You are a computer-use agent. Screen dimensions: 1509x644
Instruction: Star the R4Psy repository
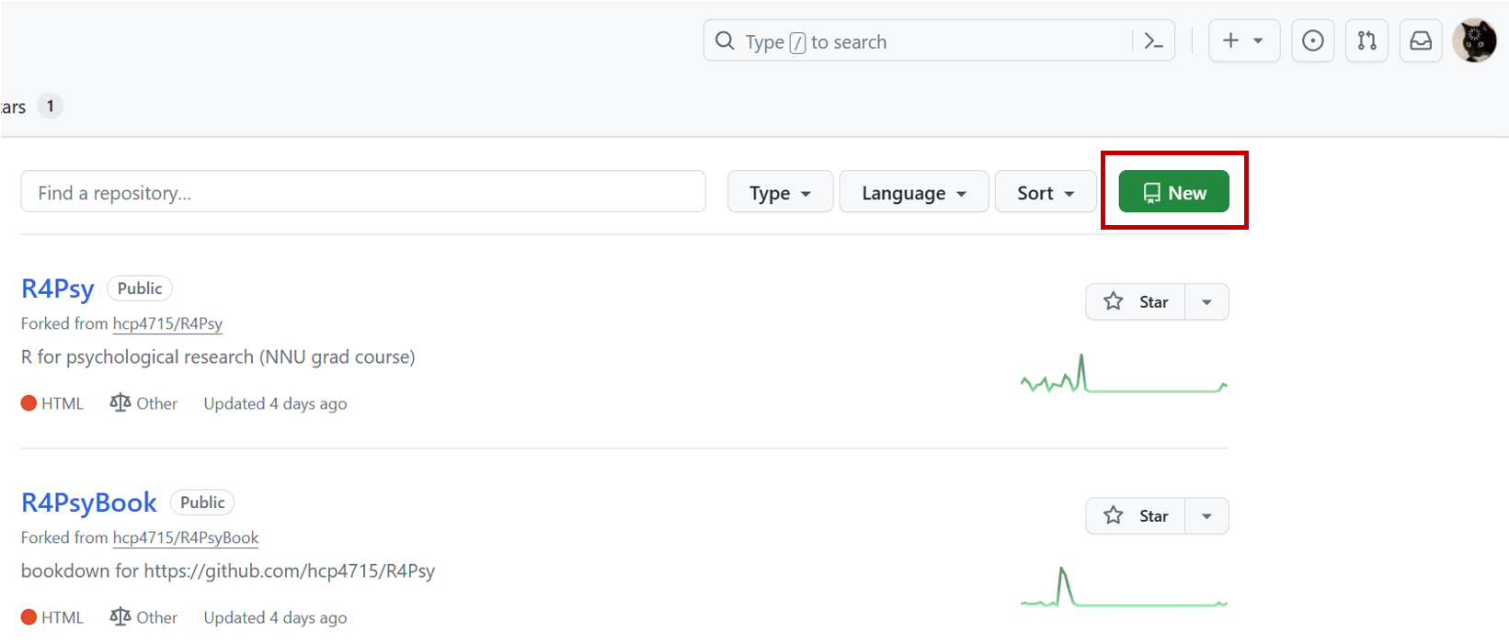click(1136, 302)
